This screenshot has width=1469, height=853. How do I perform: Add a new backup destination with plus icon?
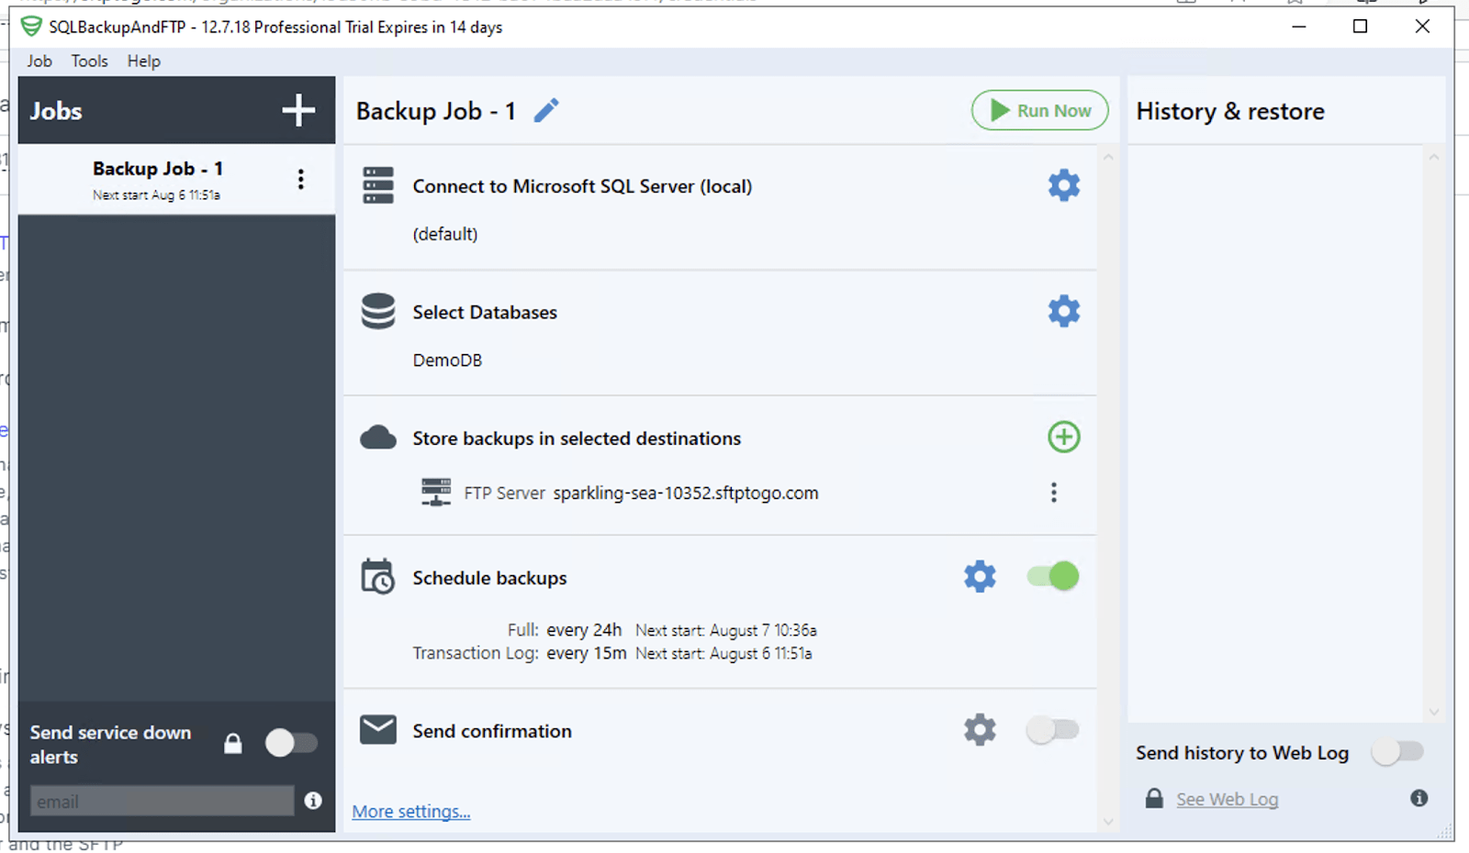(1062, 438)
